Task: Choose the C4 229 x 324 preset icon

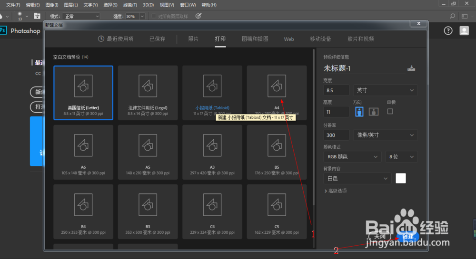Action: pos(212,205)
